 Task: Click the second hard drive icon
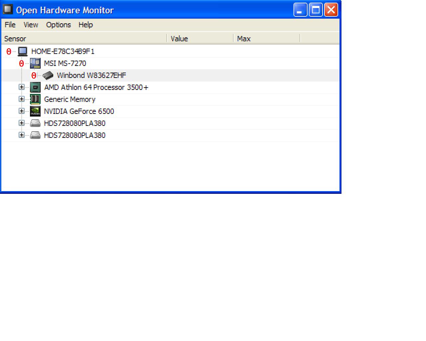(x=35, y=136)
